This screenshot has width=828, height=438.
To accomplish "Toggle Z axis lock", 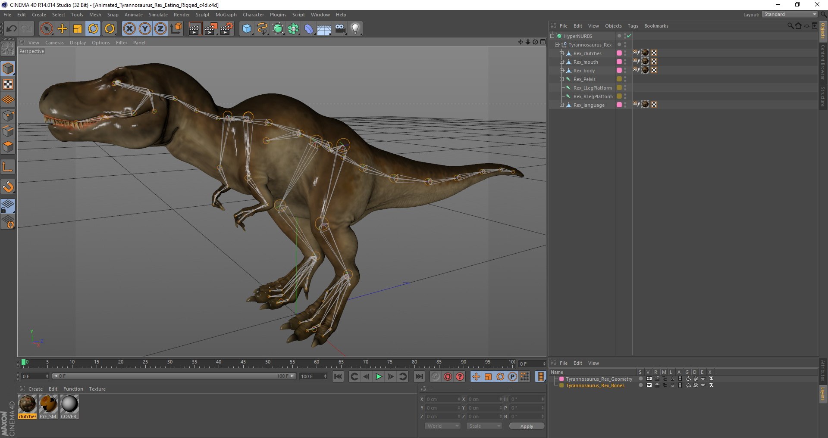I will coord(160,29).
